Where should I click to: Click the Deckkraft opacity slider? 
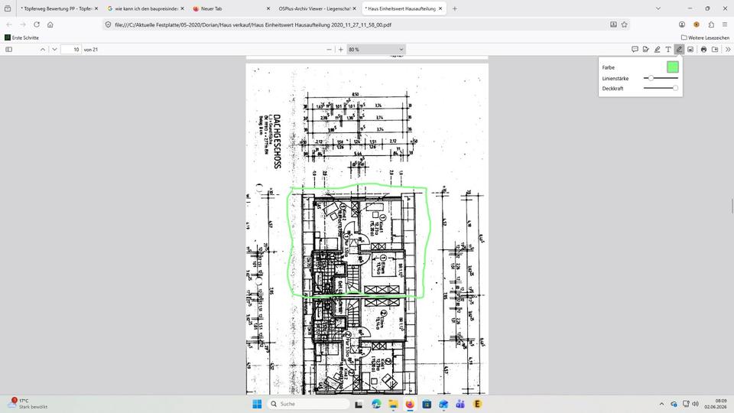coord(661,88)
